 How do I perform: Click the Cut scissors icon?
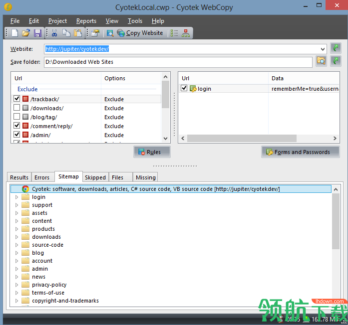pos(54,33)
